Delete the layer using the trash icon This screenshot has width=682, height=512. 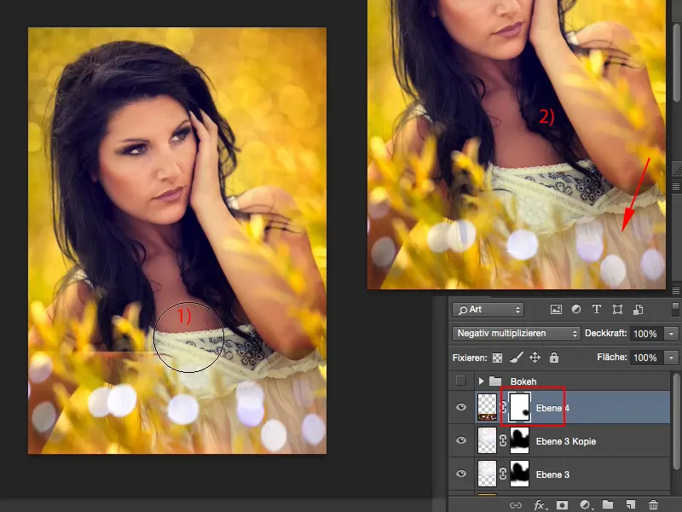(653, 505)
